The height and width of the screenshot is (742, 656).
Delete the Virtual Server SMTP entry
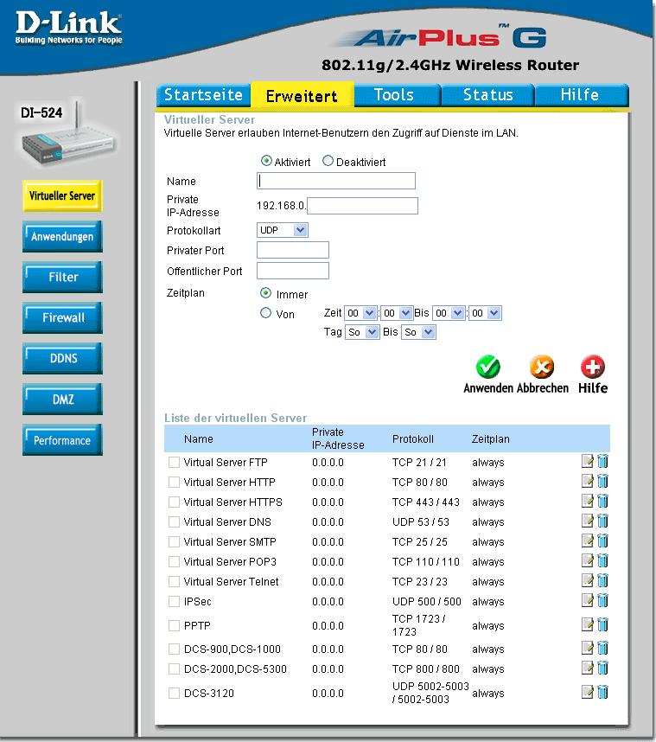click(x=602, y=541)
